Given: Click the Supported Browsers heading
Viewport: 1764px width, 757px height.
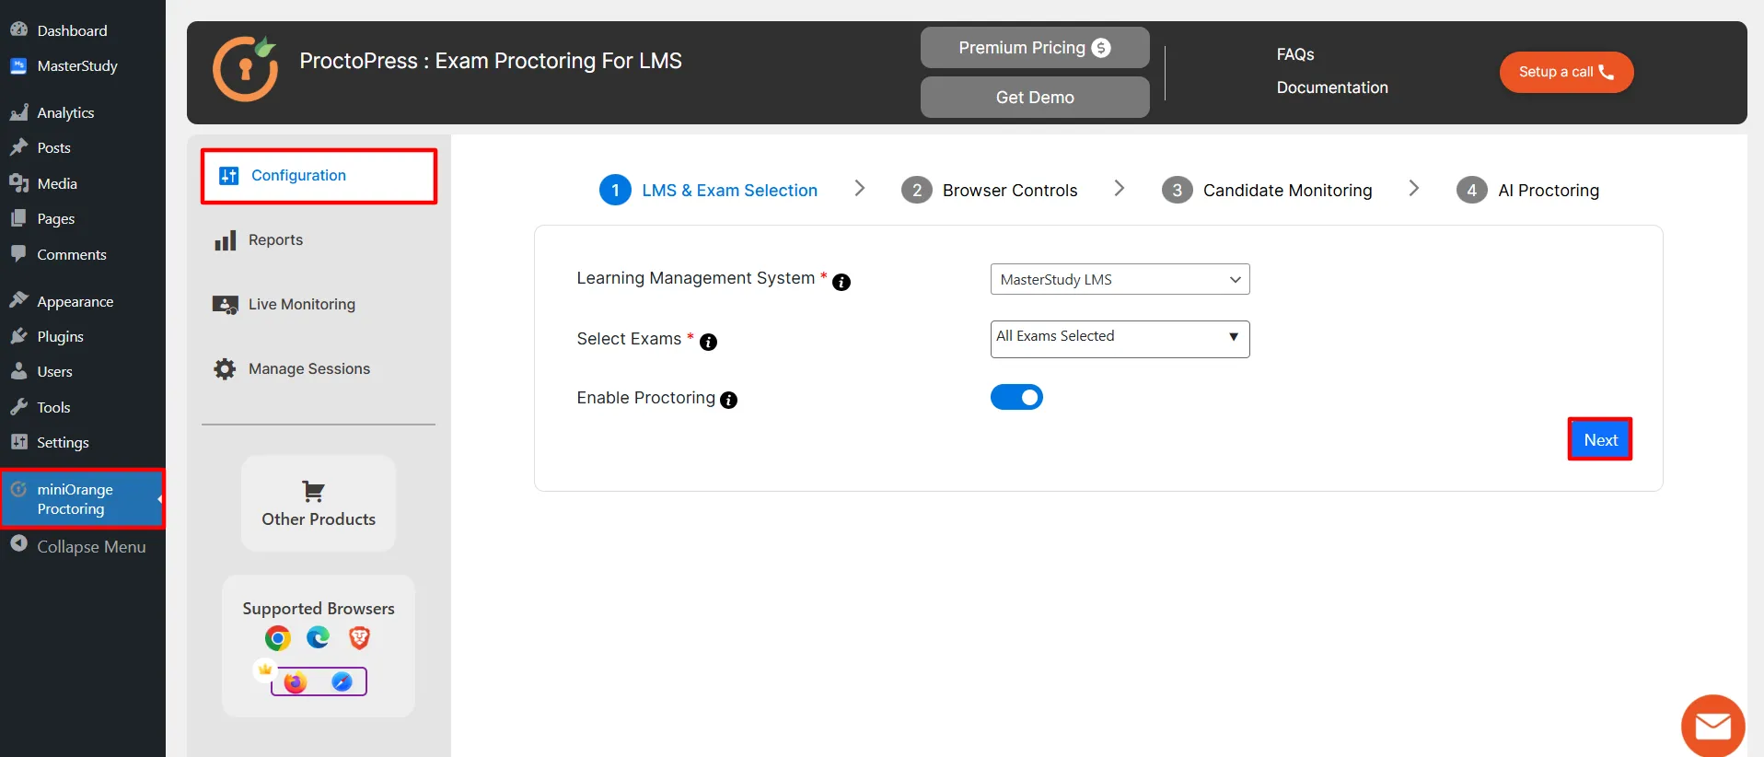Looking at the screenshot, I should coord(319,609).
